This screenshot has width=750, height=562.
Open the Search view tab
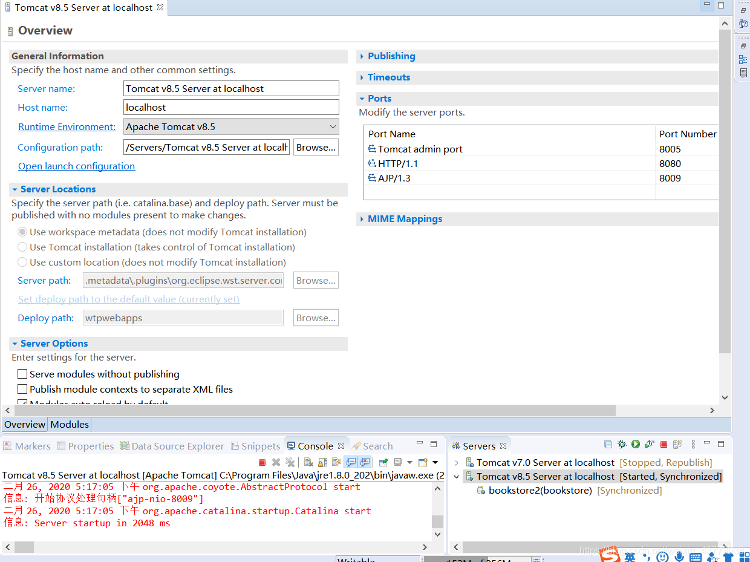pos(373,446)
